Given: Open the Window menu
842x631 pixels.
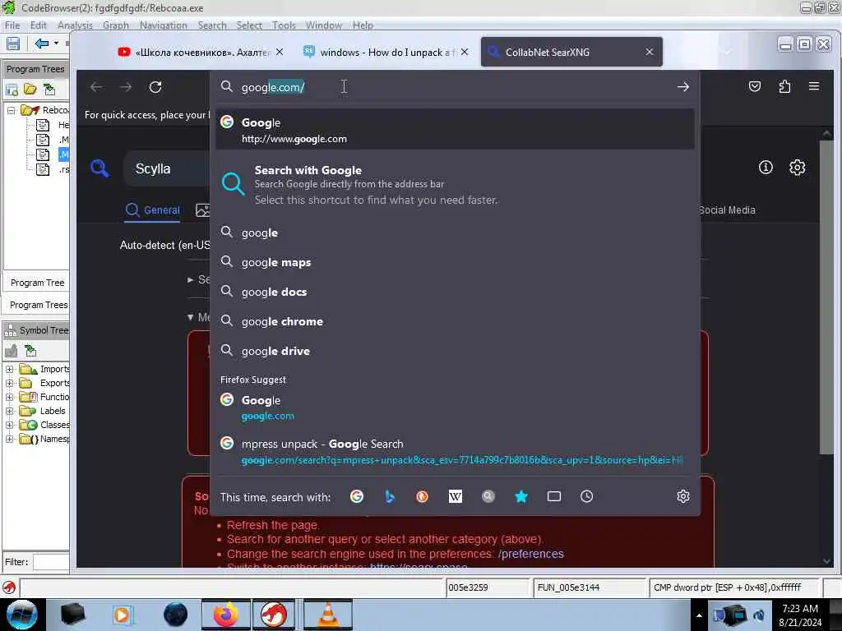Looking at the screenshot, I should pyautogui.click(x=323, y=25).
